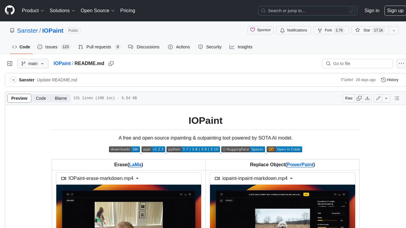Click the Sponsor heart button
The image size is (406, 228).
tap(260, 30)
